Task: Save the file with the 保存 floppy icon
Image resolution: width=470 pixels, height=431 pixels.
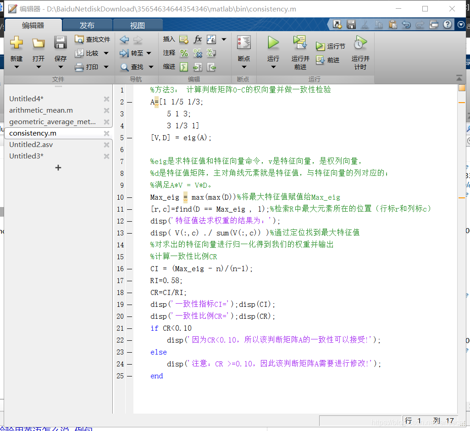Action: point(60,43)
